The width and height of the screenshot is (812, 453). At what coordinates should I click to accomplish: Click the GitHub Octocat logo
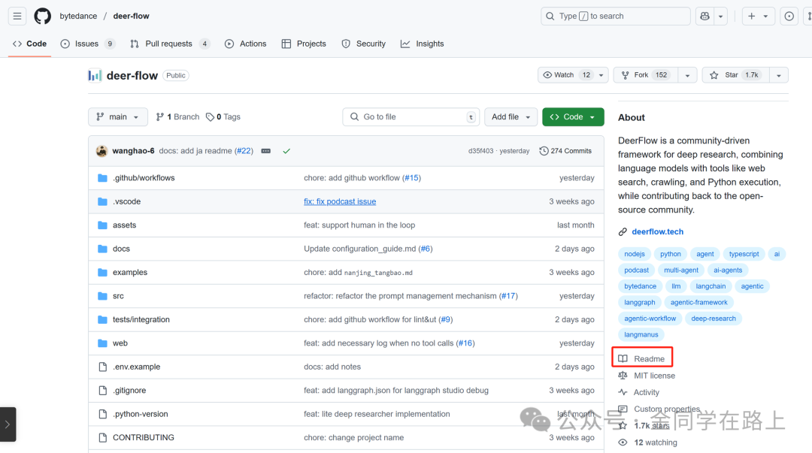tap(42, 16)
